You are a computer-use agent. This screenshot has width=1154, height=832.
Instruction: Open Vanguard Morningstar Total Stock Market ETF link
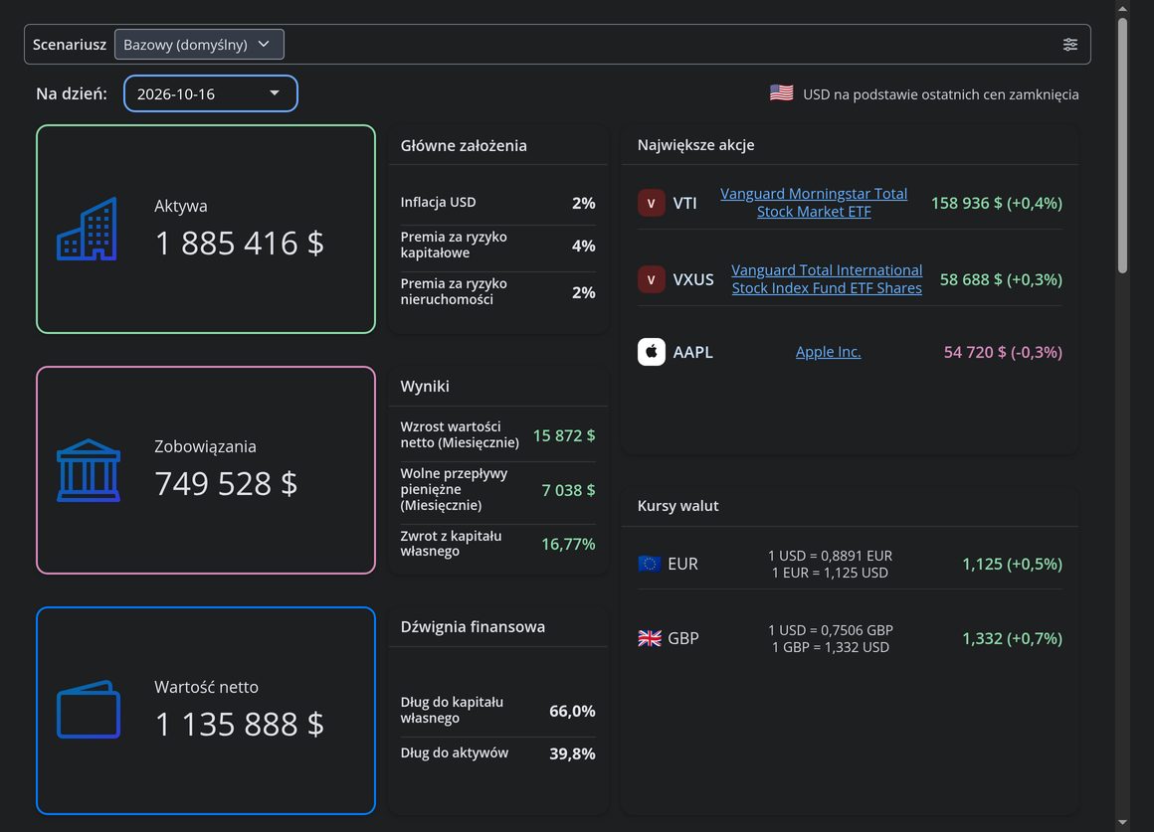(813, 203)
